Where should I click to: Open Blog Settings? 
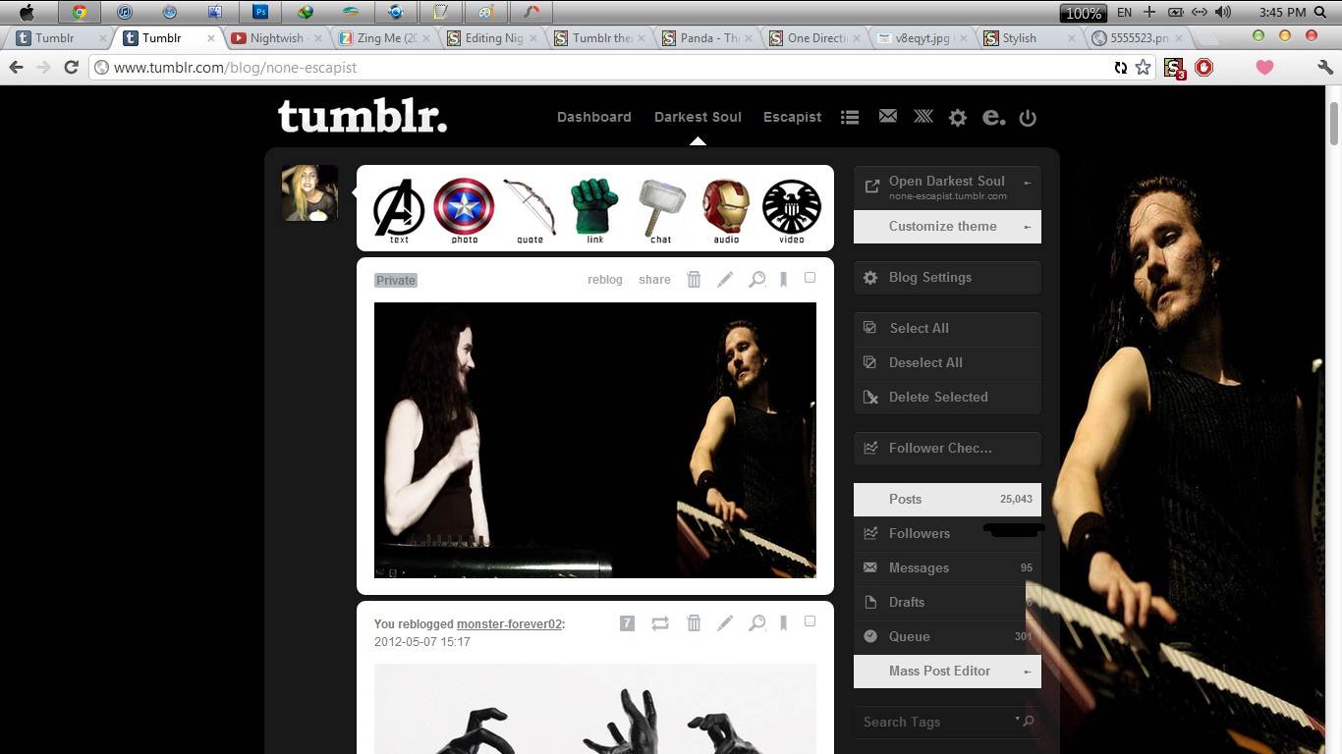click(947, 278)
